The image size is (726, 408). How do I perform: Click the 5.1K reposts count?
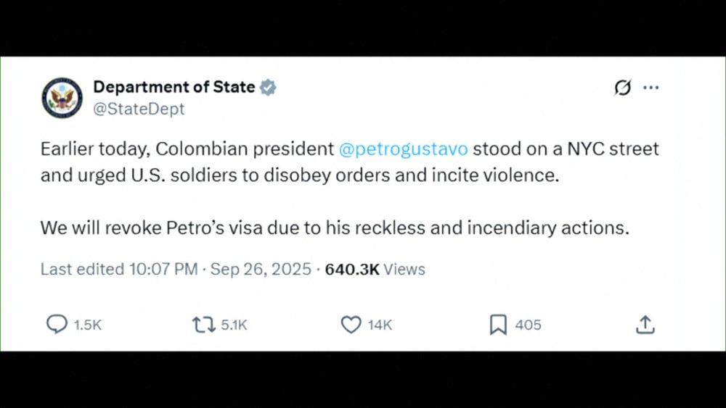[234, 325]
